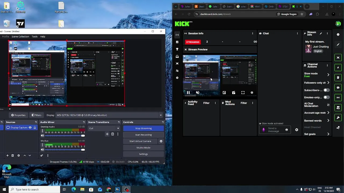
Task: Move the selected source down in OBS
Action: pos(30,155)
